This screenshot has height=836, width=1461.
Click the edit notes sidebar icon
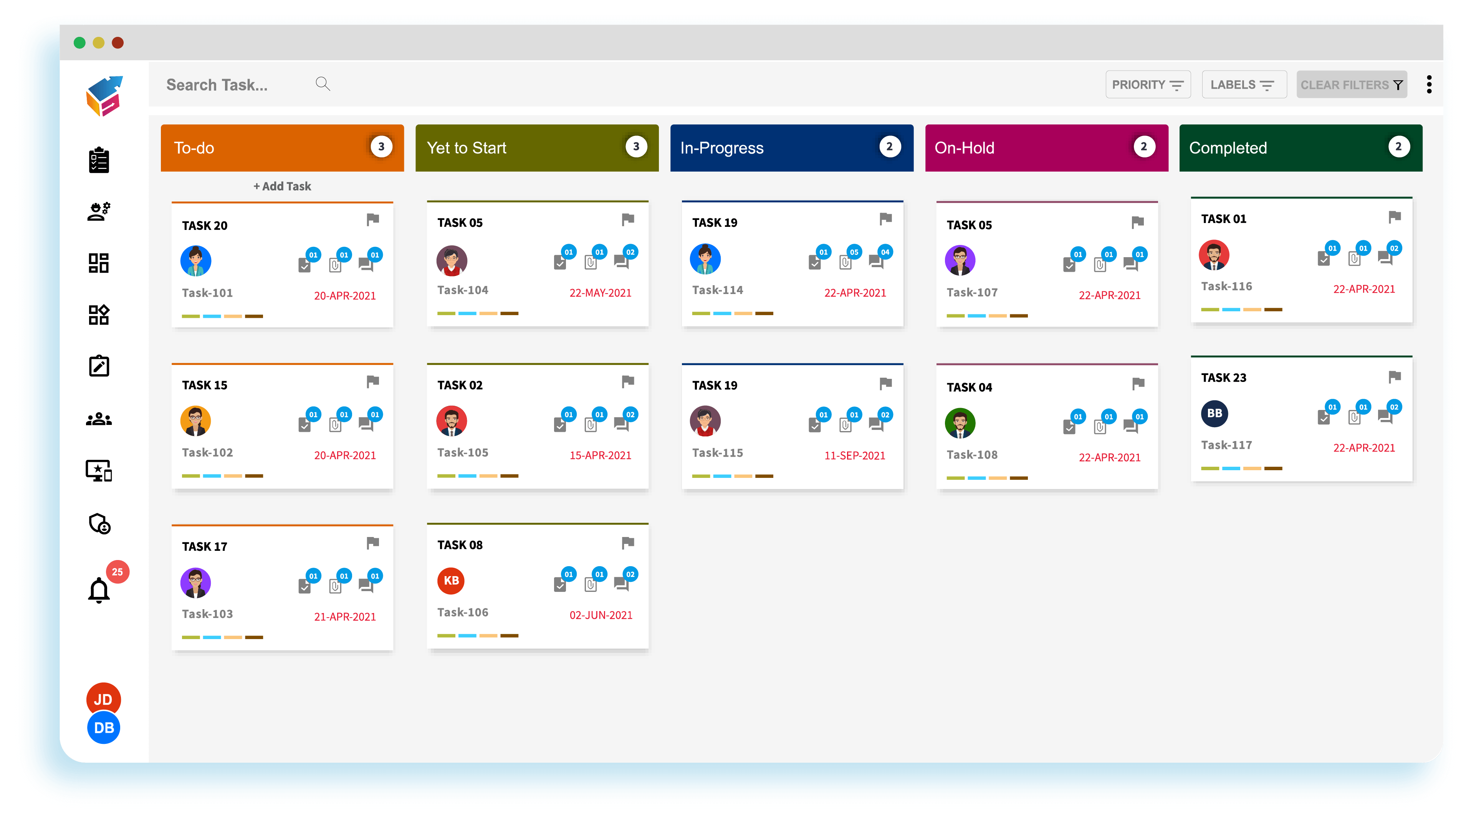tap(99, 366)
